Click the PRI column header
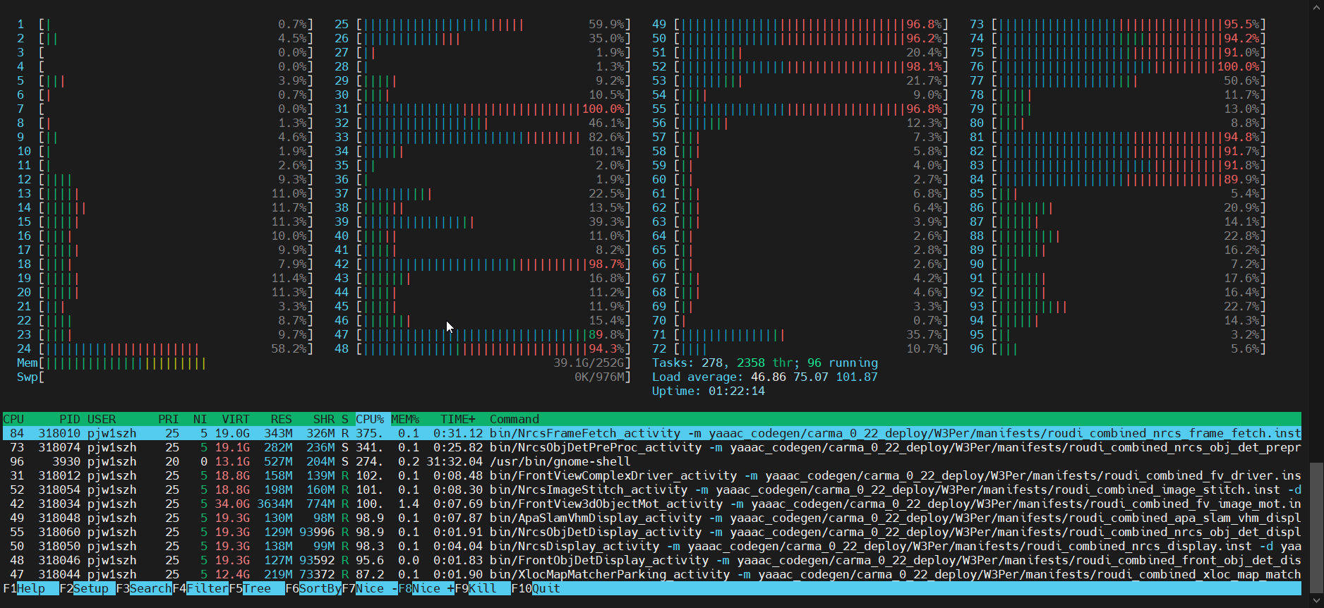The height and width of the screenshot is (608, 1324). pos(169,419)
